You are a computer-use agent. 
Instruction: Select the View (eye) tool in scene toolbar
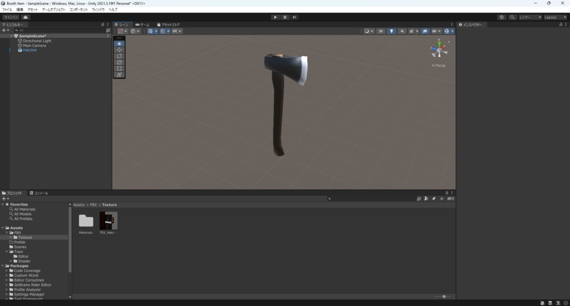[119, 43]
